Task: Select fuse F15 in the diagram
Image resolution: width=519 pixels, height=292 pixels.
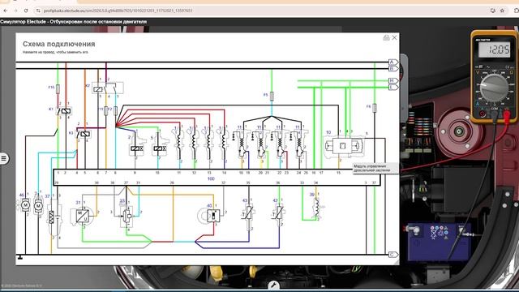Action: [x=58, y=88]
